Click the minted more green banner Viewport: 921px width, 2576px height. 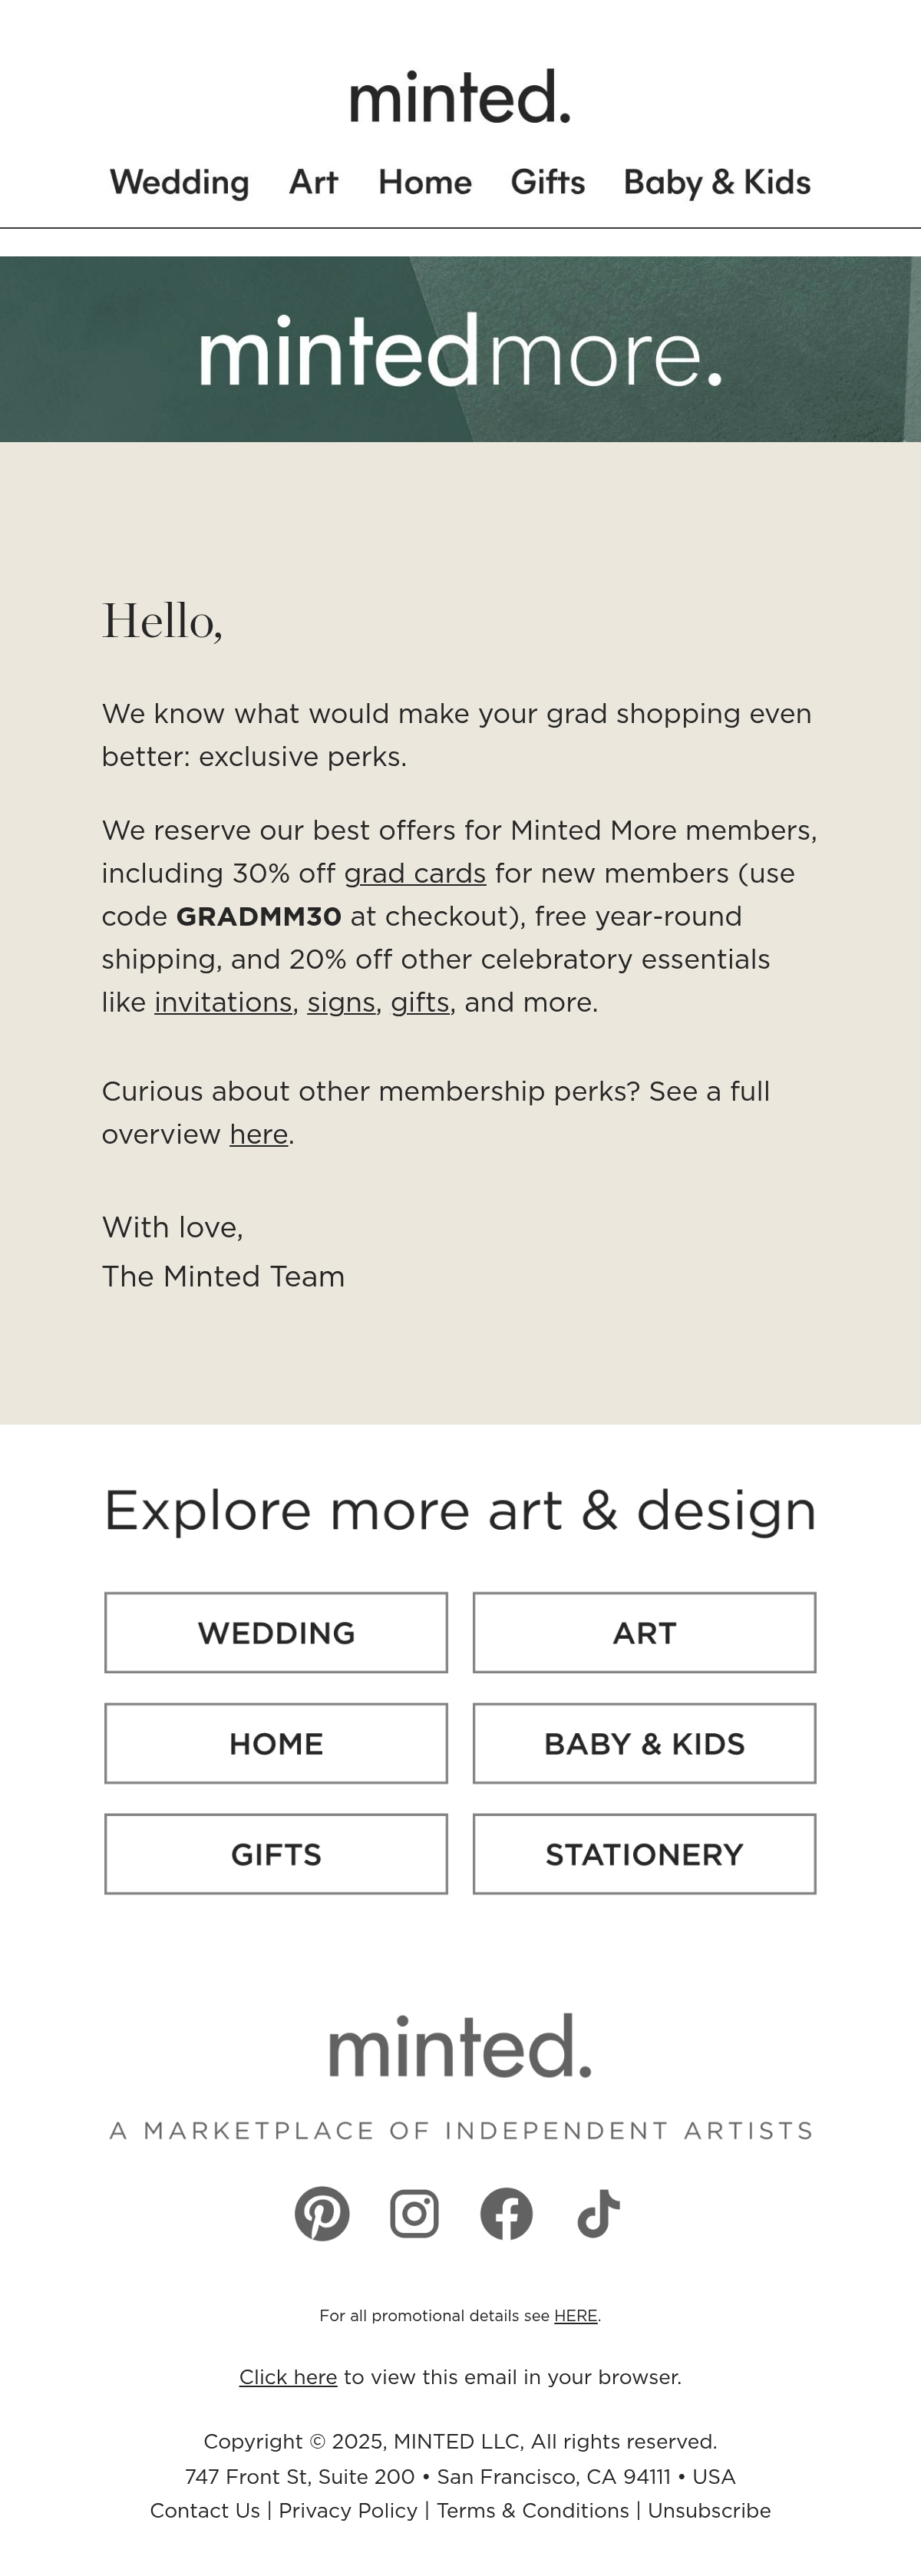[460, 349]
